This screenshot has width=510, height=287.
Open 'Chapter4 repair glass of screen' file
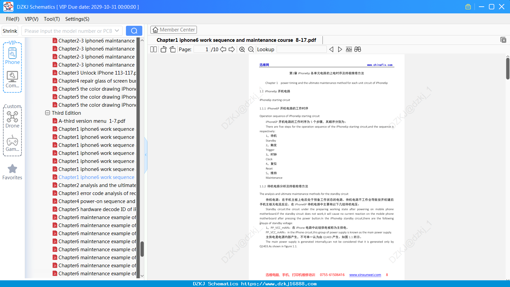click(94, 81)
